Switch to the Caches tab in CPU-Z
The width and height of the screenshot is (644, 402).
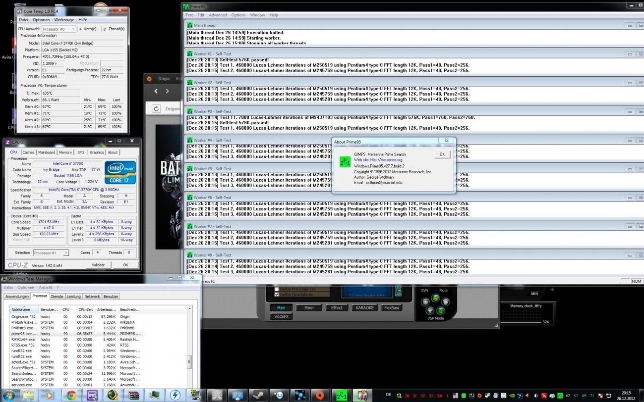pos(28,152)
